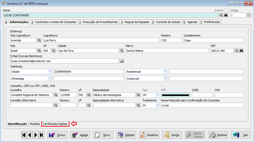Click the redacted CPF field
254x142 pixels.
(176, 95)
